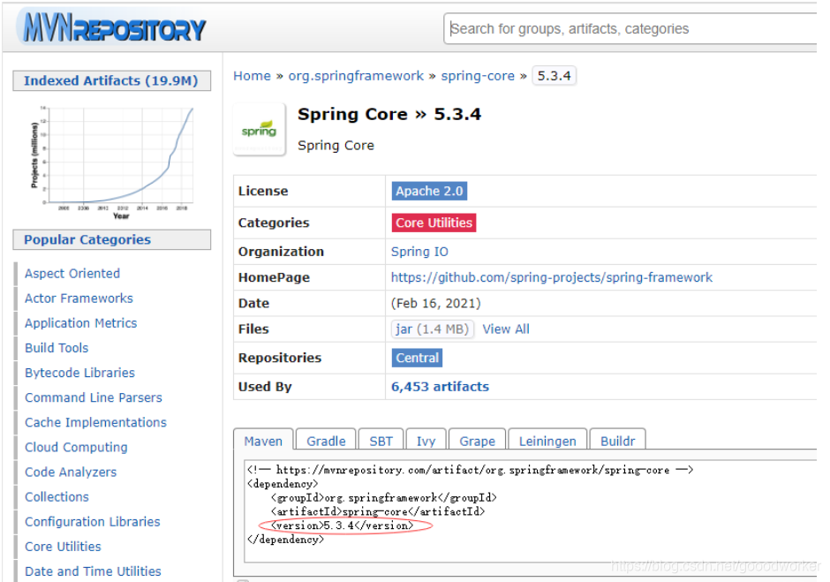830x582 pixels.
Task: Click the Popular Categories header
Action: [x=111, y=239]
